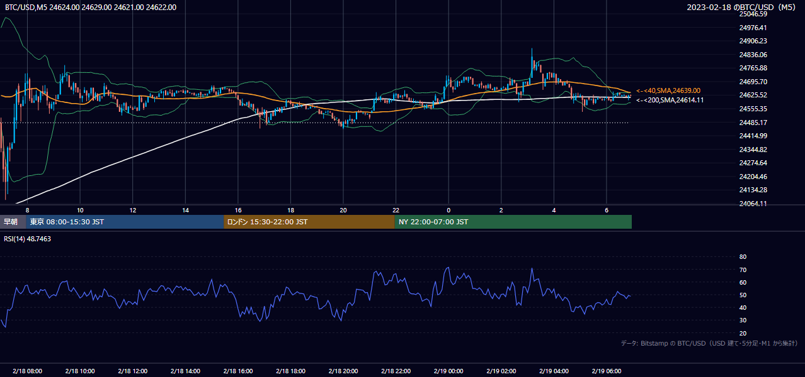Click price axis label 24765.88
This screenshot has height=377, width=805.
point(753,68)
